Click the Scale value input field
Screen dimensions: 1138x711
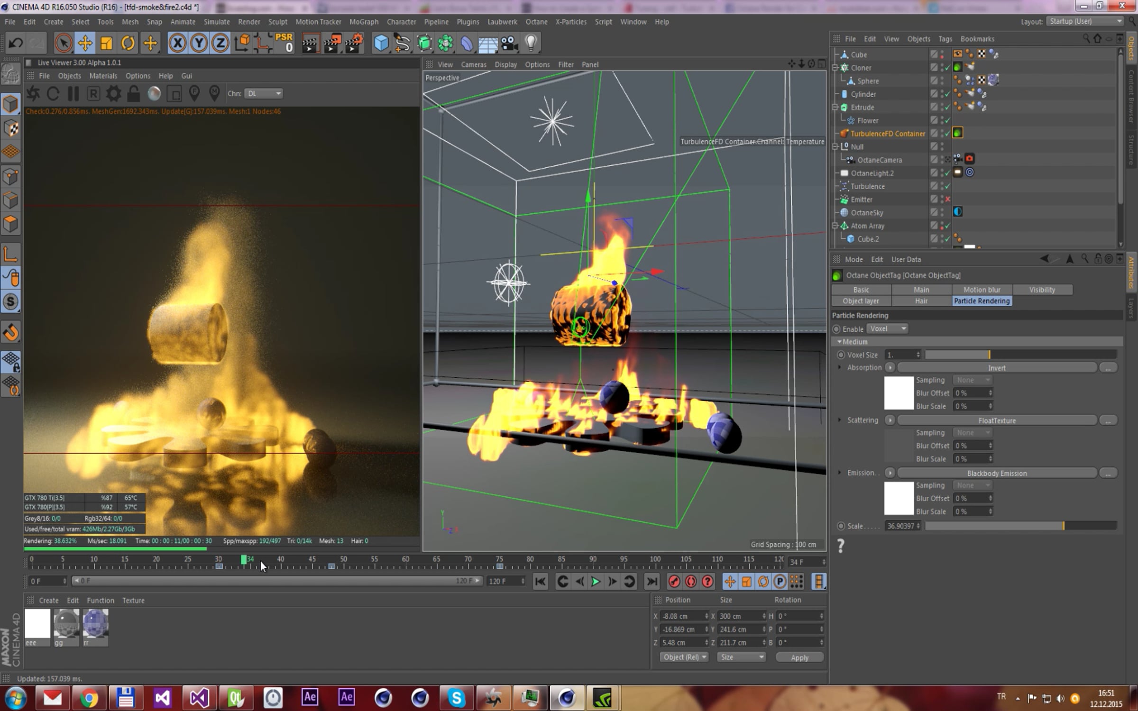pyautogui.click(x=902, y=526)
